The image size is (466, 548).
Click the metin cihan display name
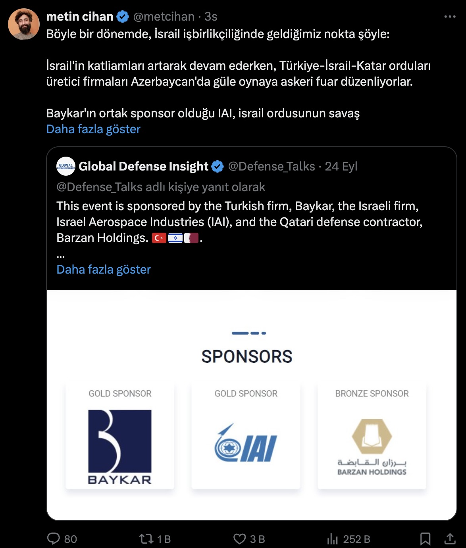click(x=80, y=17)
